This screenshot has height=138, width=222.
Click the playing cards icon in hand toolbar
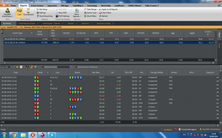[21, 67]
